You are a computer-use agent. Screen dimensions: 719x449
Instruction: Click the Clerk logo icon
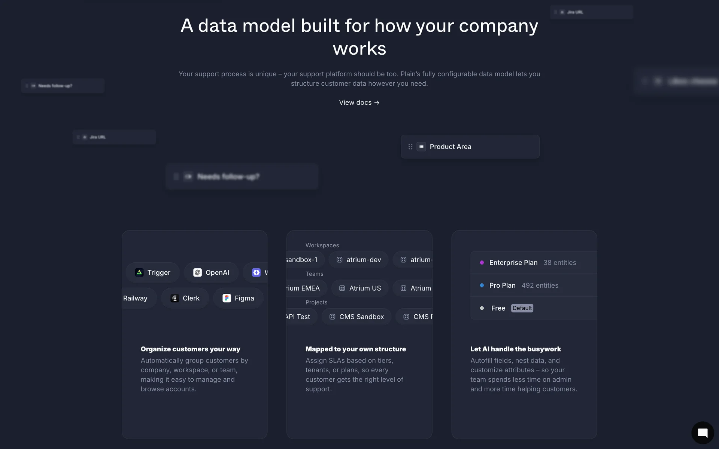(x=175, y=298)
